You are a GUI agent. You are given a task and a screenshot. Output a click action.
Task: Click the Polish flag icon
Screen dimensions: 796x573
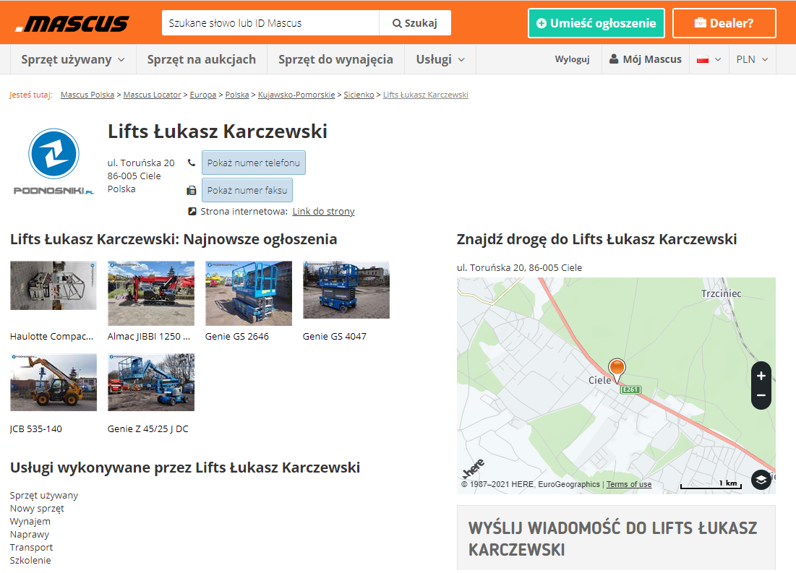[x=703, y=59]
